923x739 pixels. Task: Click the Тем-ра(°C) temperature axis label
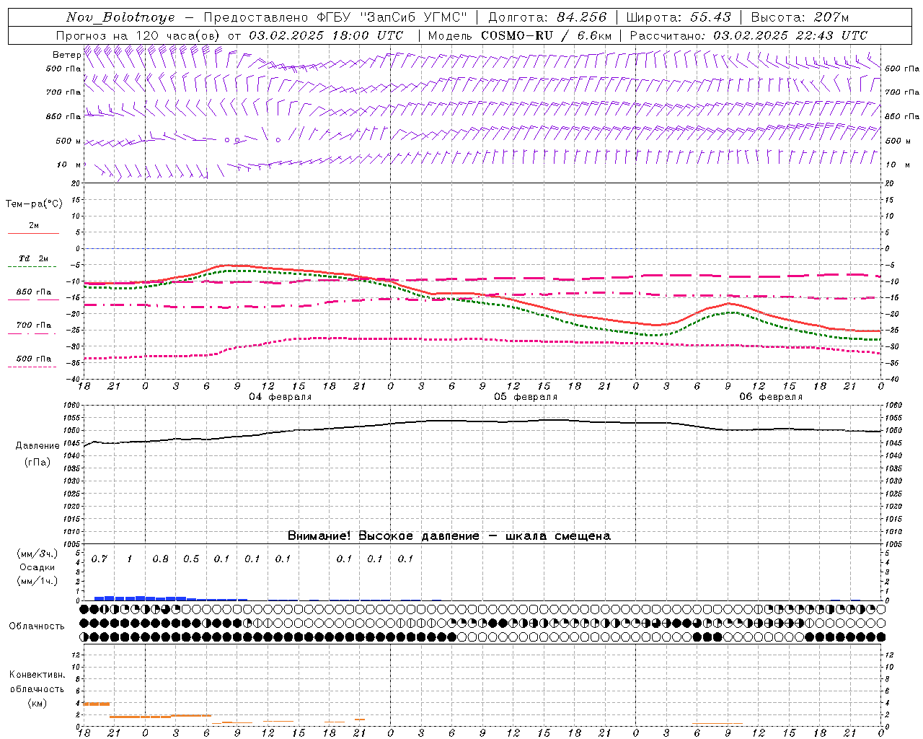click(x=34, y=204)
